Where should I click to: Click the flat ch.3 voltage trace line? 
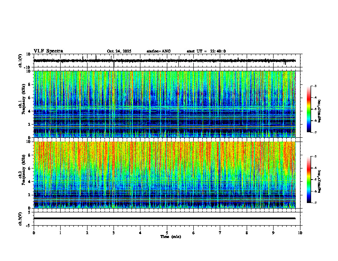(164, 218)
